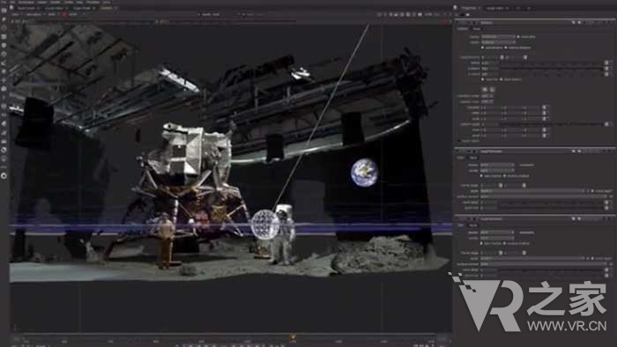The width and height of the screenshot is (617, 347).
Task: Click the orange playhead marker on the timeline
Action: point(294,336)
